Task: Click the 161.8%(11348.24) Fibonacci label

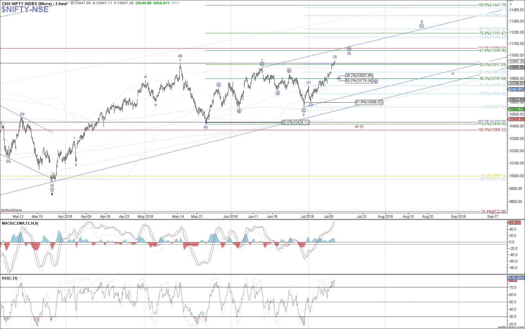Action: (492, 15)
